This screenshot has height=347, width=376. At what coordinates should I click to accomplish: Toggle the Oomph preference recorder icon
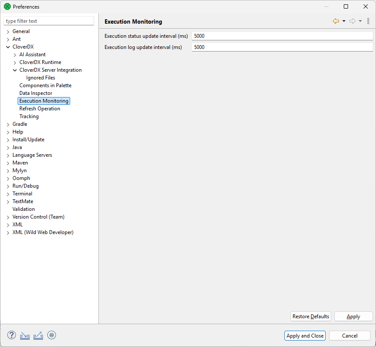pyautogui.click(x=52, y=335)
